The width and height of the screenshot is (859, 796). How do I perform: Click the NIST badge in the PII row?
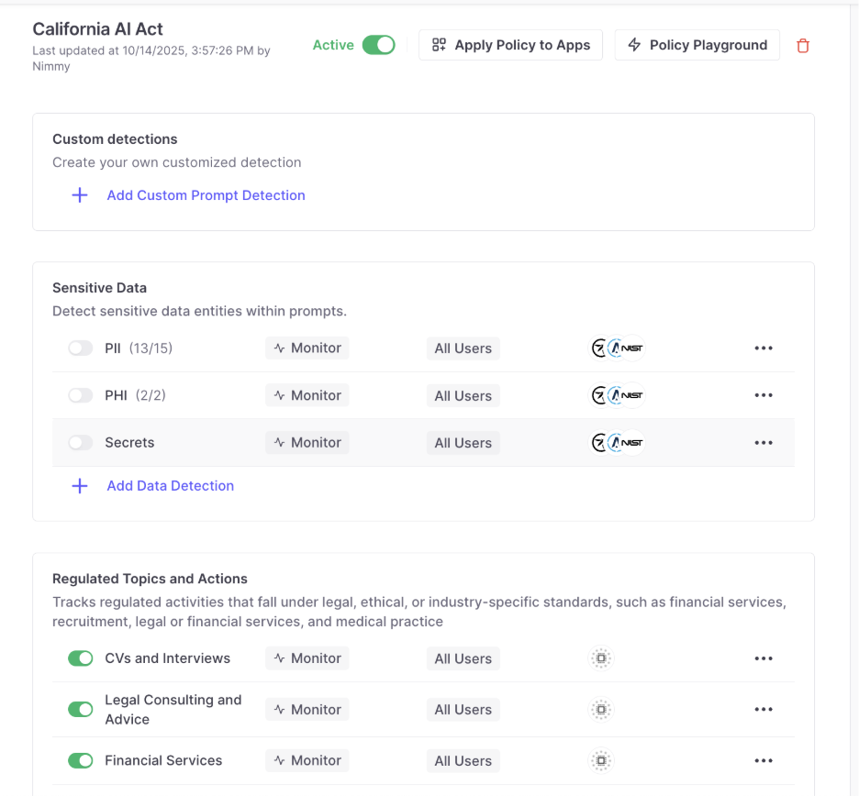click(x=632, y=348)
